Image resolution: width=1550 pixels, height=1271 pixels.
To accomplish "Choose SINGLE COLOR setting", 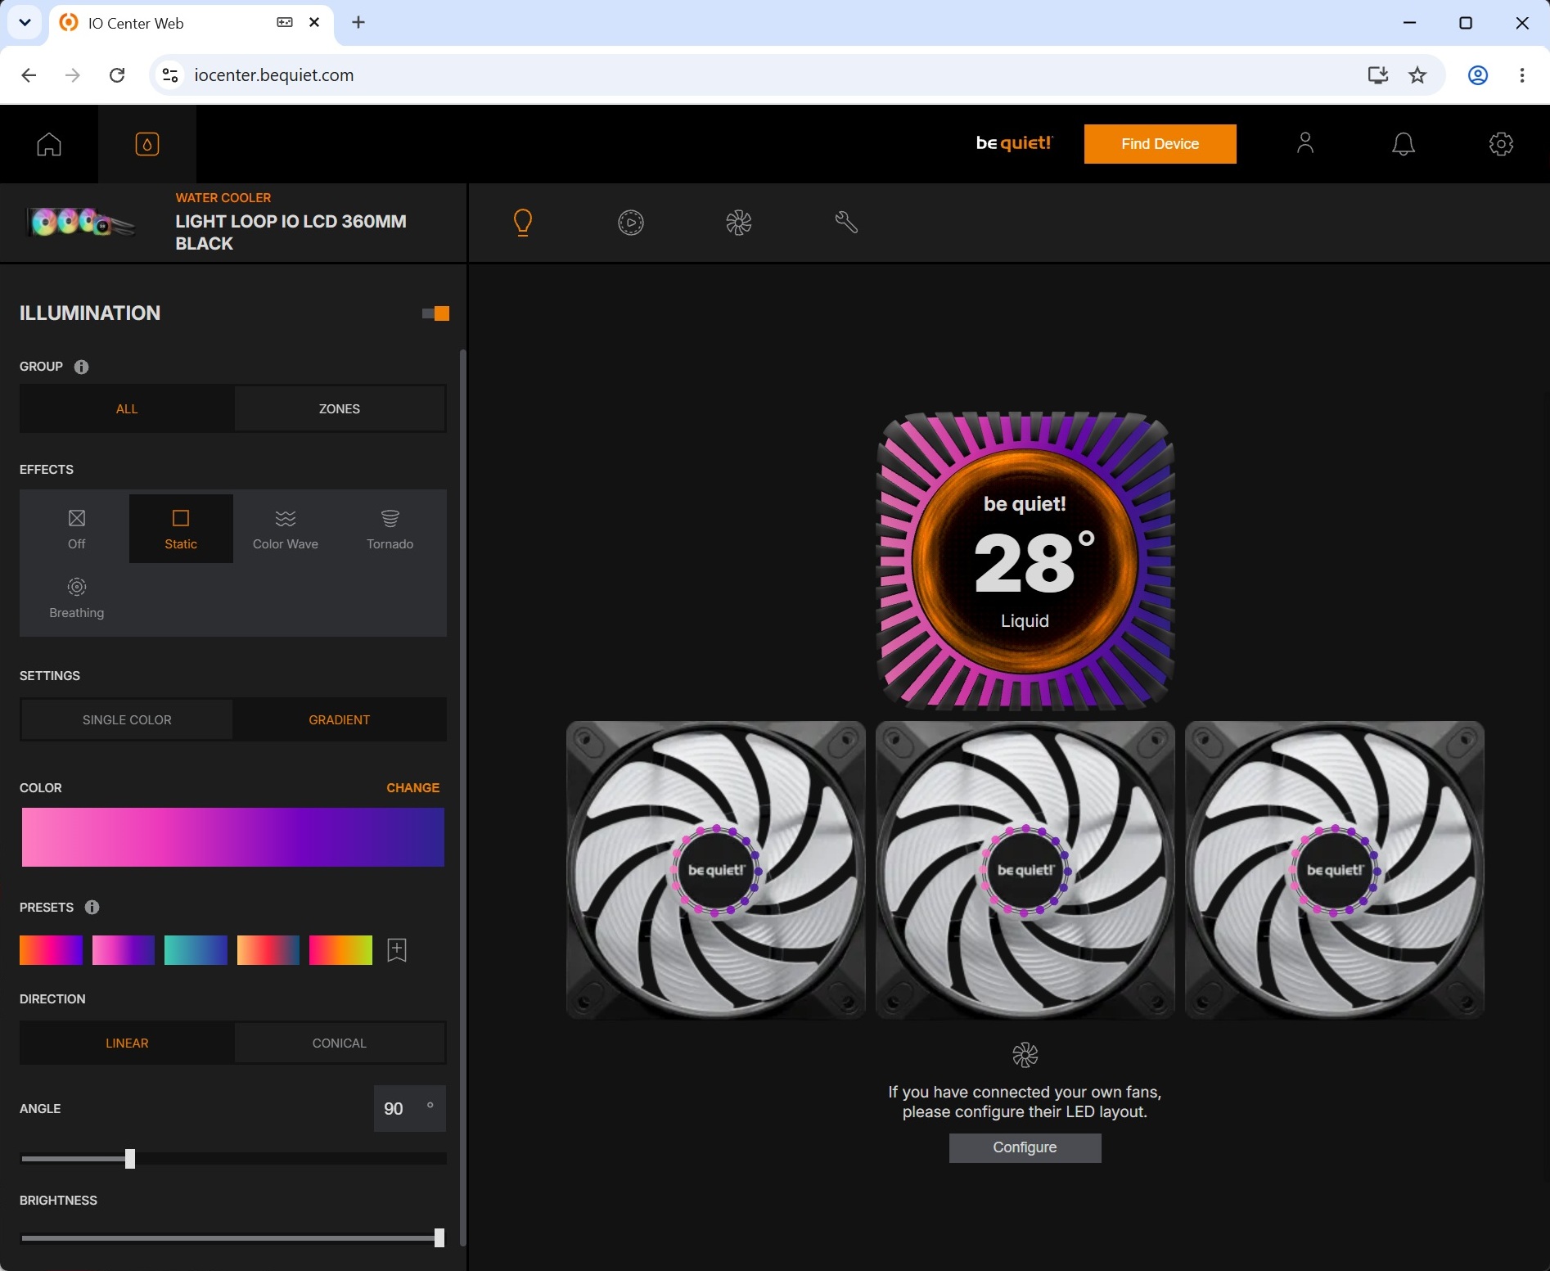I will 127,720.
